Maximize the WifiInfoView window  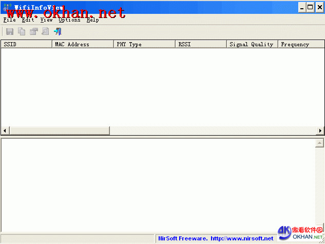[x=310, y=8]
